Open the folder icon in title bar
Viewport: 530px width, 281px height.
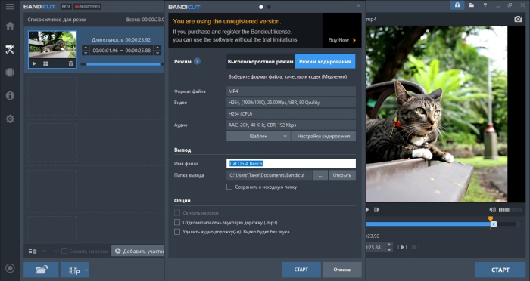pos(471,5)
